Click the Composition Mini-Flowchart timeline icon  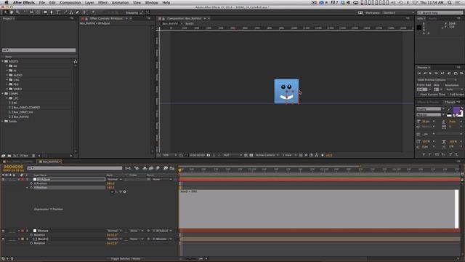coord(128,168)
